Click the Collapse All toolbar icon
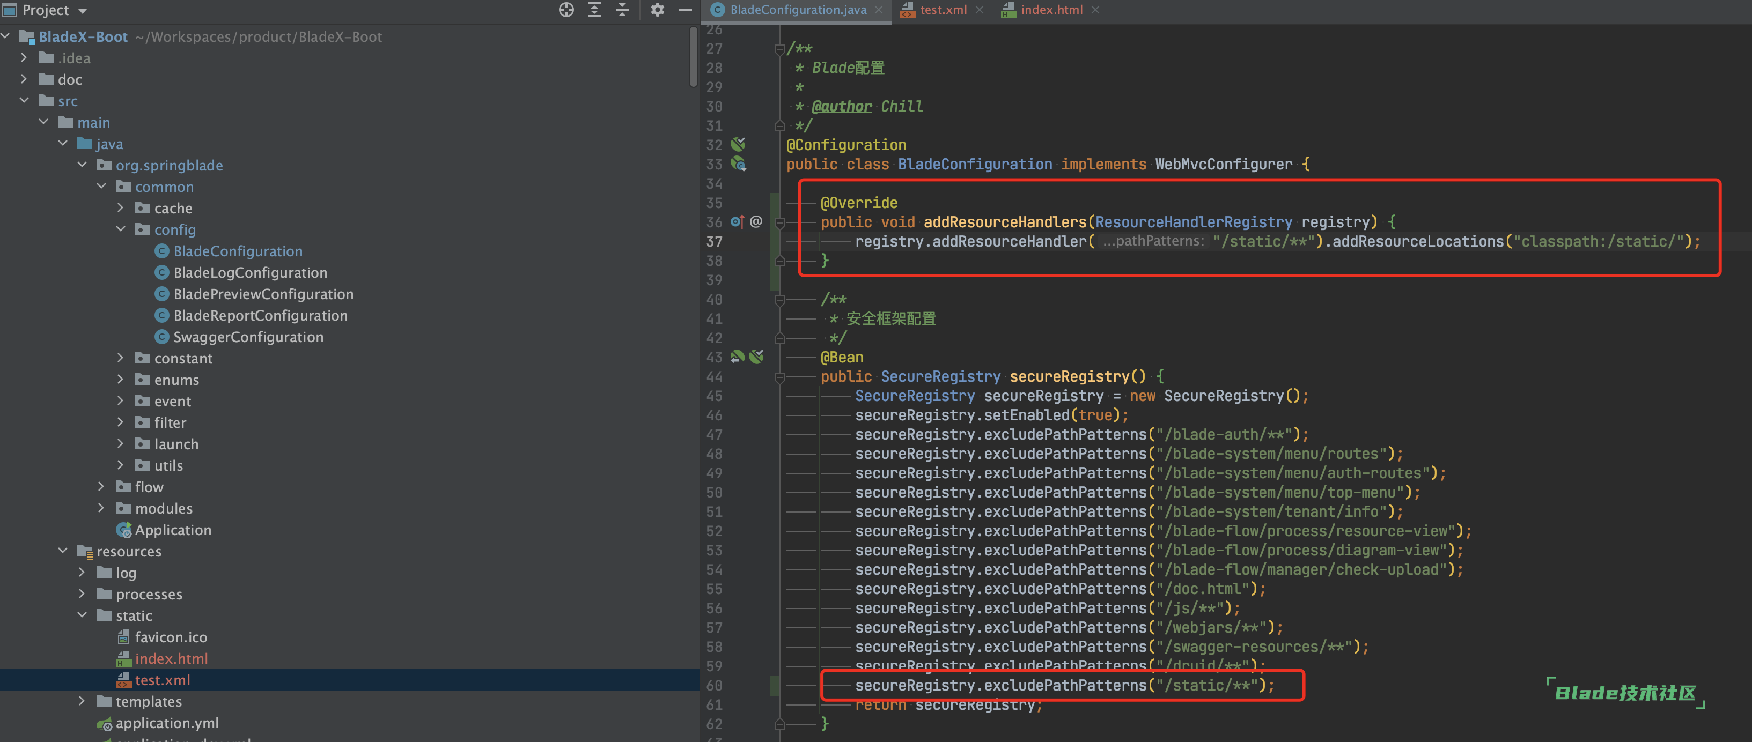The height and width of the screenshot is (742, 1752). coord(622,10)
